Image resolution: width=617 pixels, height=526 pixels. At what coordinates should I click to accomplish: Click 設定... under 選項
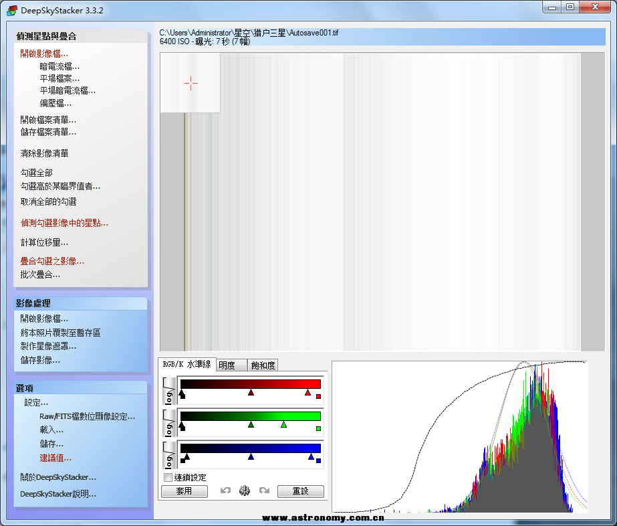[x=36, y=403]
